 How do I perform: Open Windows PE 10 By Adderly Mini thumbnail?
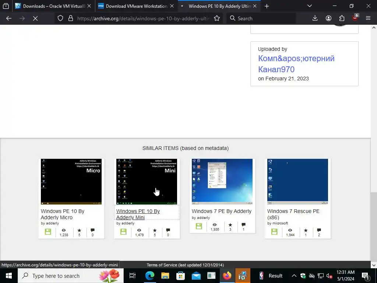[147, 181]
